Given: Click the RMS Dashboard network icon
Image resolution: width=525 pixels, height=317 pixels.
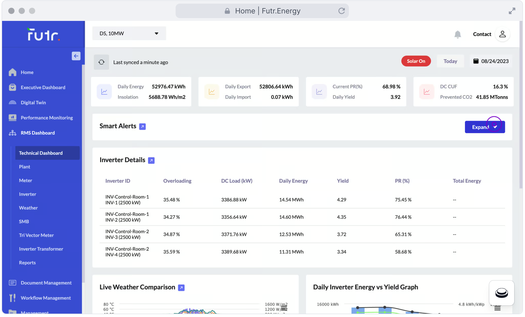Looking at the screenshot, I should [x=12, y=133].
